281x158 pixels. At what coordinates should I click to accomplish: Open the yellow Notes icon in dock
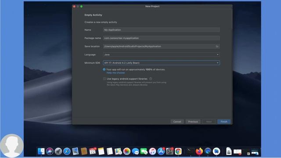[101, 151]
